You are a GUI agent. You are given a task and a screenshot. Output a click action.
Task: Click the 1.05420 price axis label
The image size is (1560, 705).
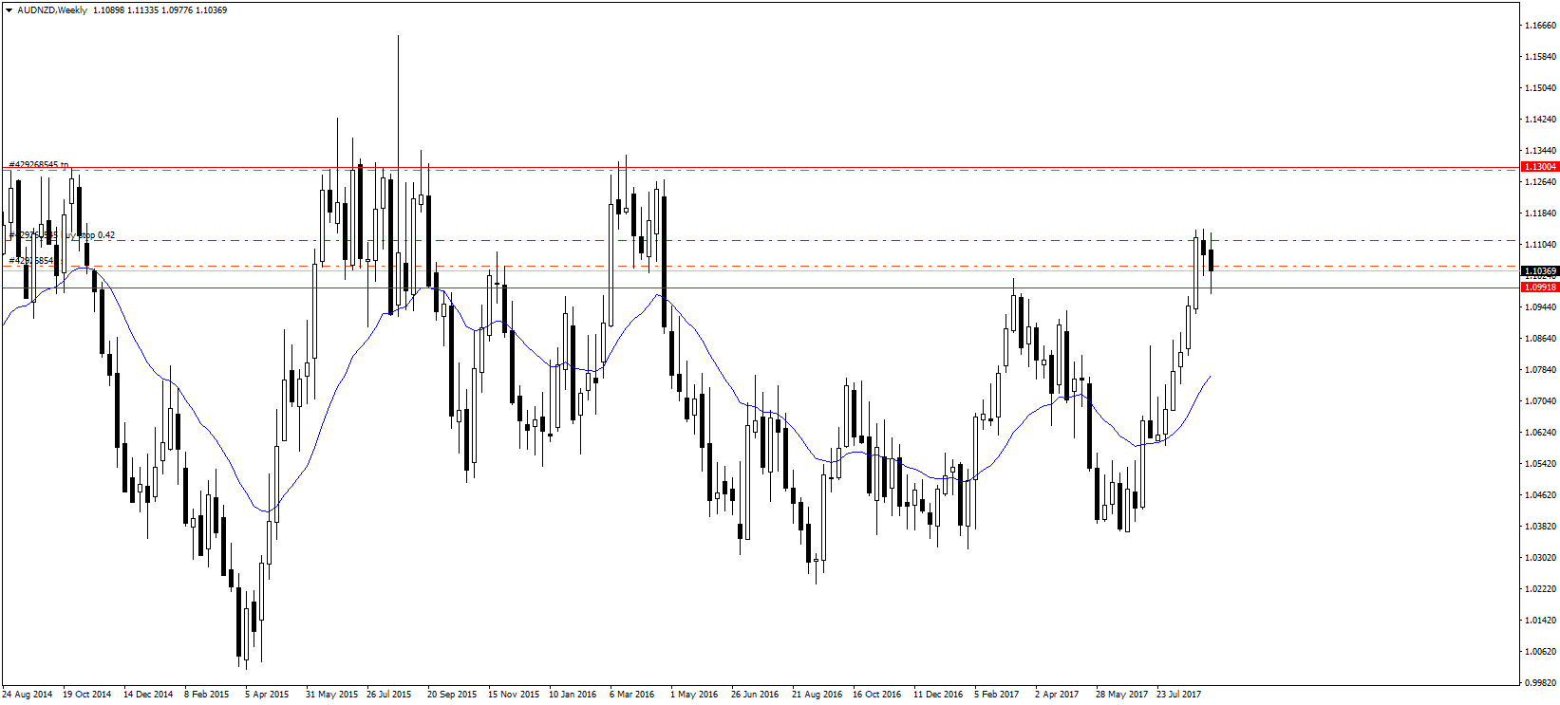[x=1539, y=464]
